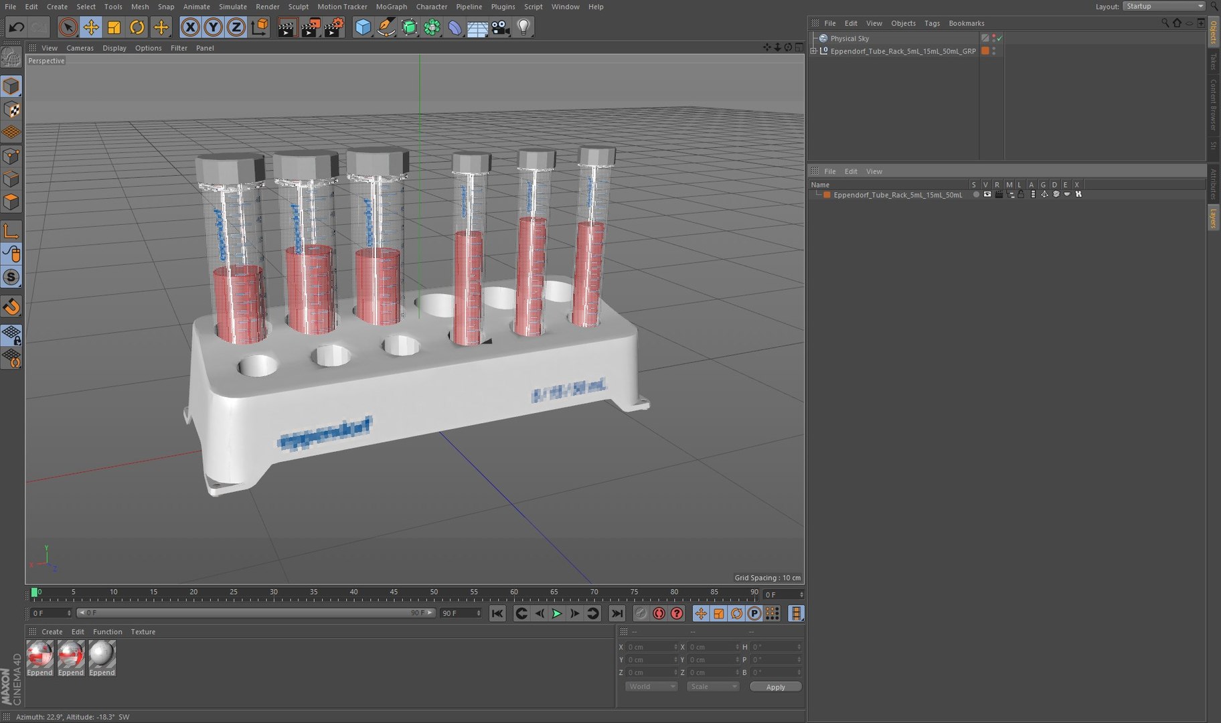Click the X position input field
Viewport: 1221px width, 723px height.
(651, 647)
